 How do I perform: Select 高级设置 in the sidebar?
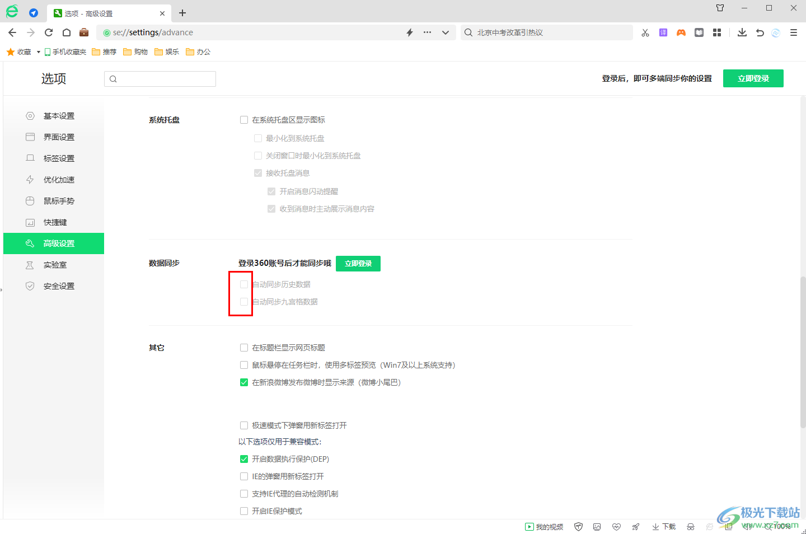(54, 243)
